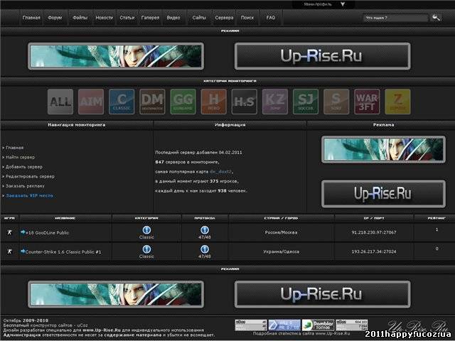455x341 pixels.
Task: Open the Форум menu item
Action: coord(55,17)
